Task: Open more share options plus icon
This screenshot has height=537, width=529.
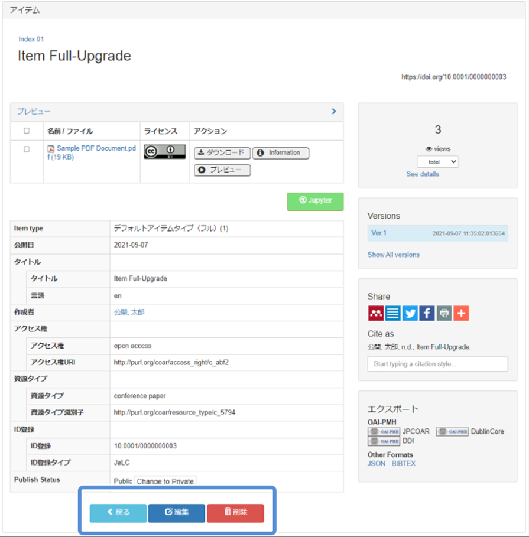Action: tap(461, 313)
